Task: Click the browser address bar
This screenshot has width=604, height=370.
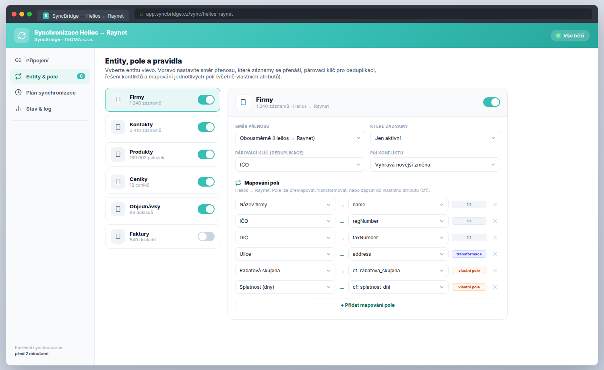Action: point(363,14)
